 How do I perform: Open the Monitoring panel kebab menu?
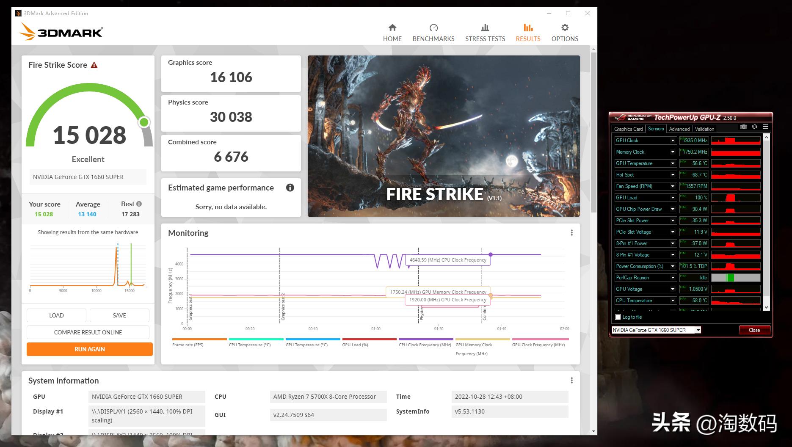point(572,232)
